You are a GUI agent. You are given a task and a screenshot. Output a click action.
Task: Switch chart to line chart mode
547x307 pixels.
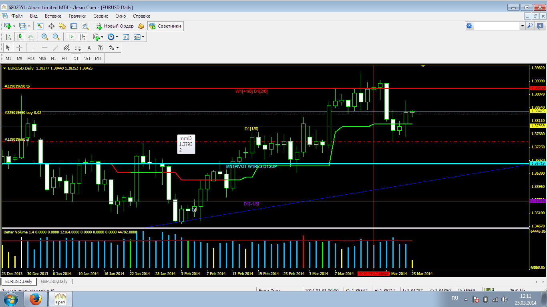click(30, 37)
